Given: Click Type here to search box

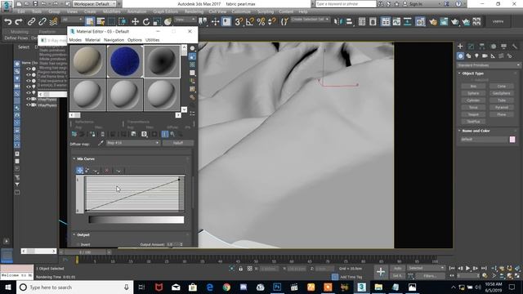Looking at the screenshot, I should (74, 287).
